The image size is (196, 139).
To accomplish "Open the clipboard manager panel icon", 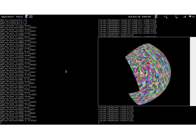I will coord(156,17).
